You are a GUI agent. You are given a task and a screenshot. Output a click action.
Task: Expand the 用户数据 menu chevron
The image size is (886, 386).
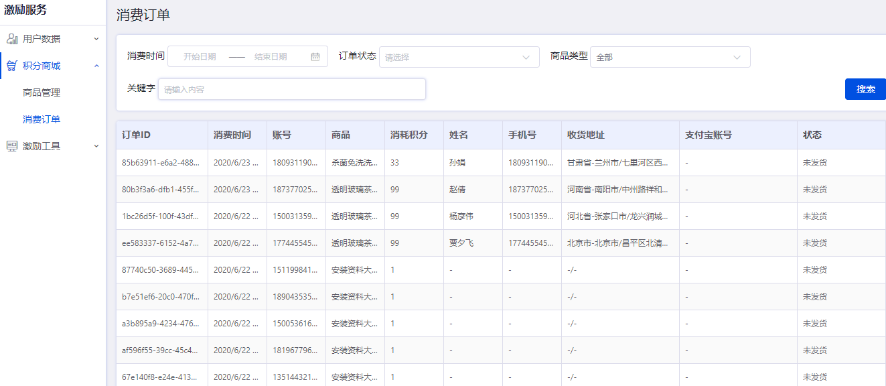click(96, 39)
